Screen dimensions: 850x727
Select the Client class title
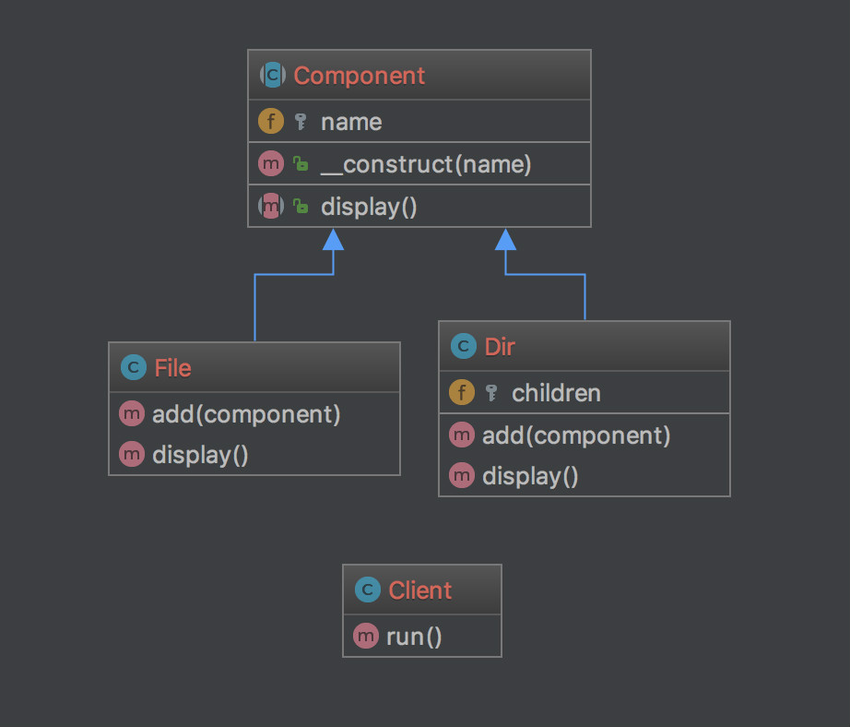click(x=419, y=590)
